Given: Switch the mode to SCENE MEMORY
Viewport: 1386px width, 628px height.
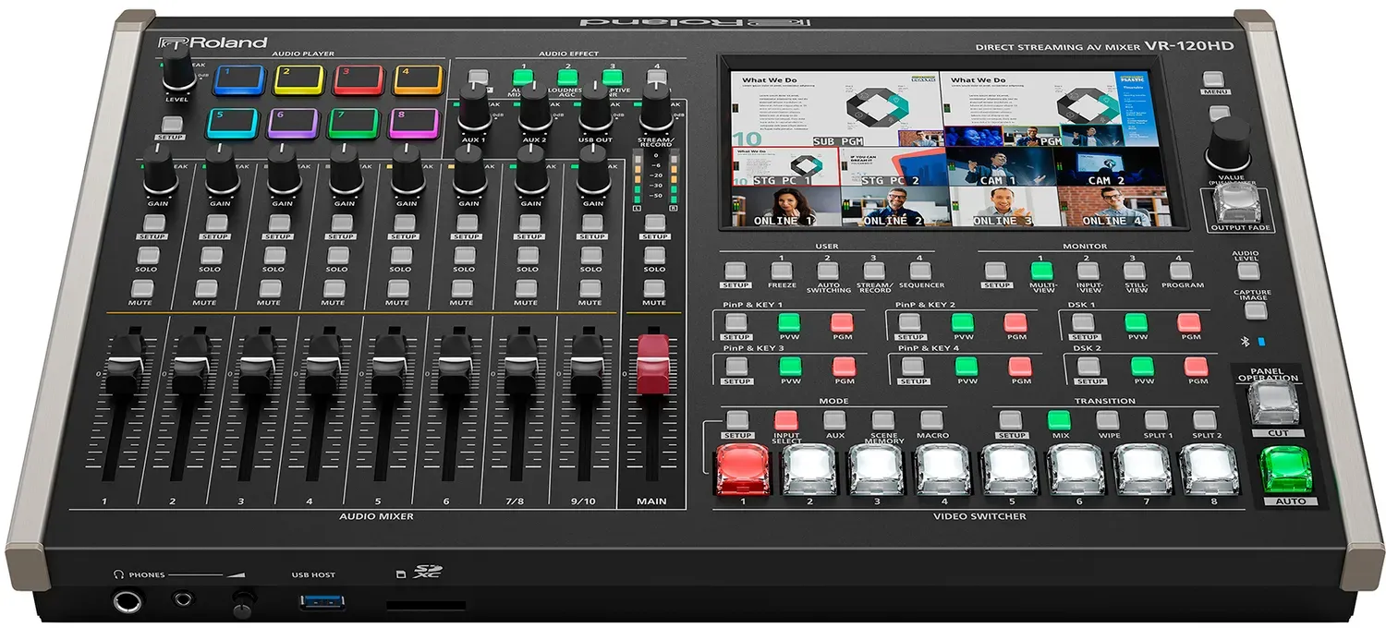Looking at the screenshot, I should click(883, 420).
